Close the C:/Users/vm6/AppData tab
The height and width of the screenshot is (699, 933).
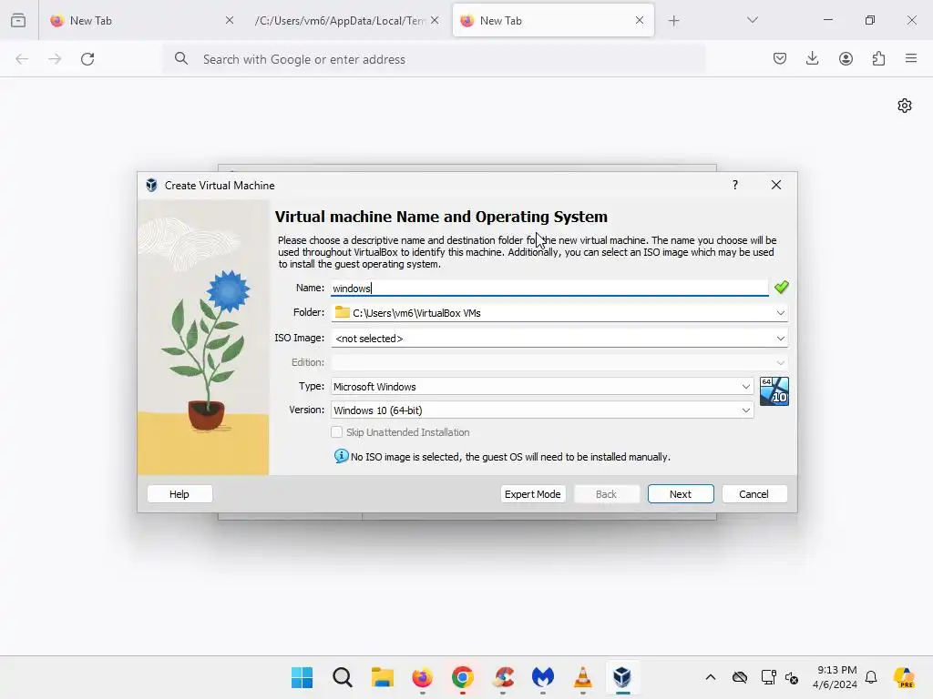pyautogui.click(x=435, y=20)
